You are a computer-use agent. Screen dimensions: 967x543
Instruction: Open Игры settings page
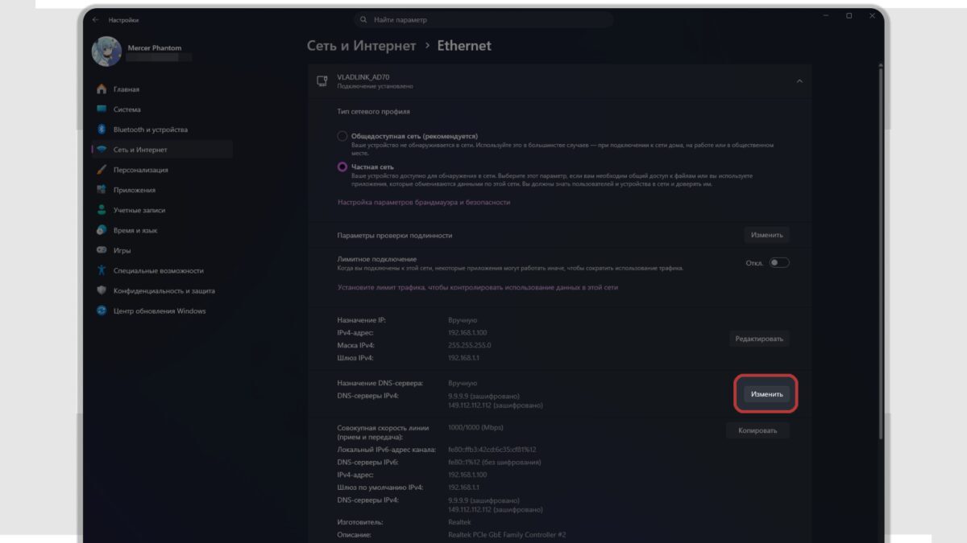pos(161,250)
